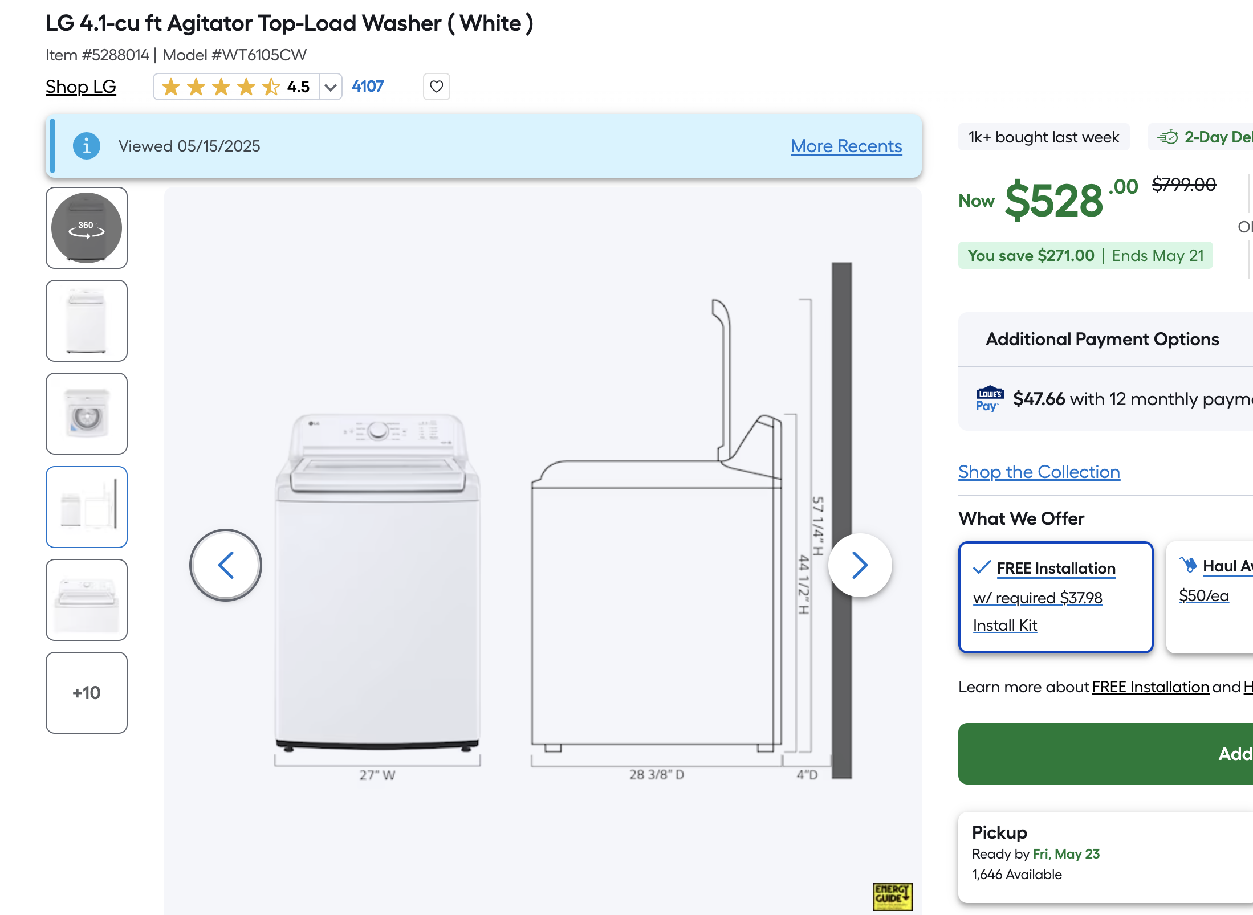Show previous product image arrow
This screenshot has height=915, width=1253.
(226, 565)
